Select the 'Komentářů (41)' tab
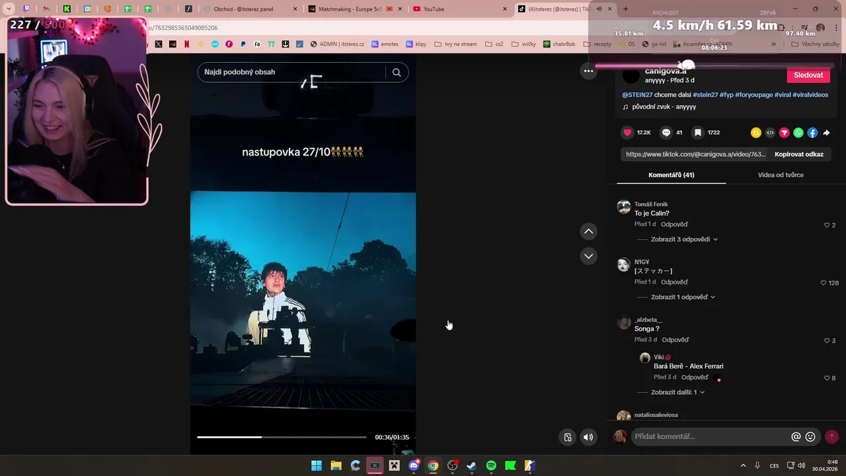Screen dimensions: 846x476 [672, 175]
